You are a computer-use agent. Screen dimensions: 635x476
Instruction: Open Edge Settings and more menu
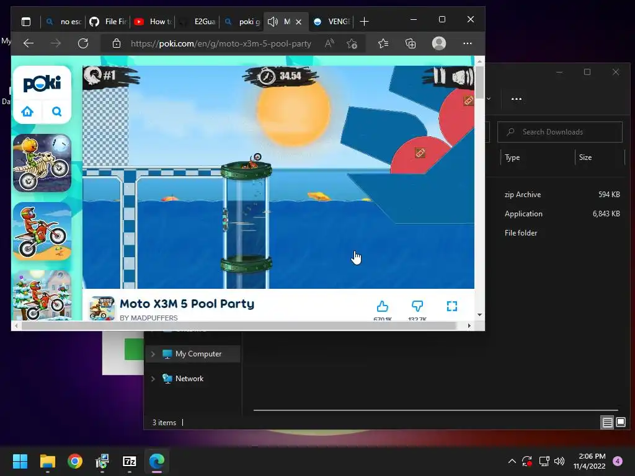(468, 43)
